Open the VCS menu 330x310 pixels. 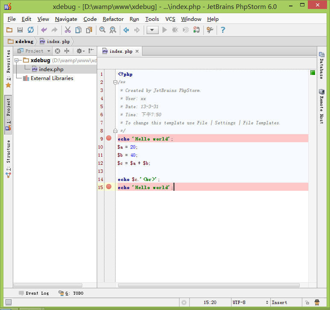click(x=170, y=19)
